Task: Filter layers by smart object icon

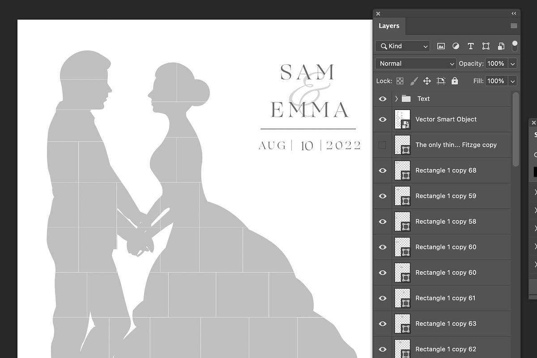Action: click(501, 46)
